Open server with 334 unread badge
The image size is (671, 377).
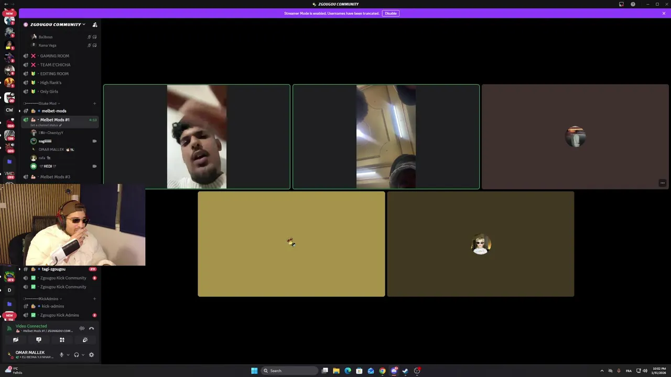[x=9, y=124]
